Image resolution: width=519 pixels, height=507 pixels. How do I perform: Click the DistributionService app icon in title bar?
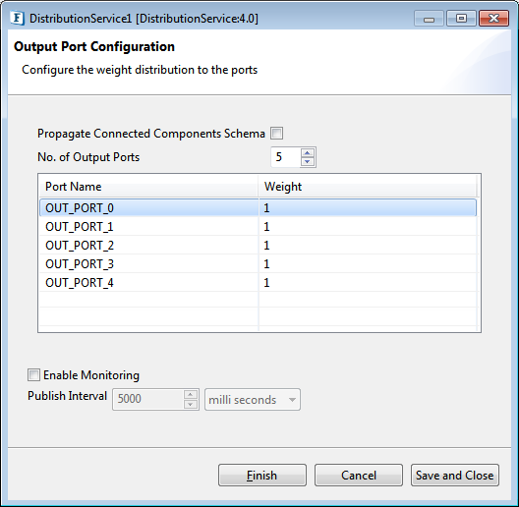(x=18, y=19)
